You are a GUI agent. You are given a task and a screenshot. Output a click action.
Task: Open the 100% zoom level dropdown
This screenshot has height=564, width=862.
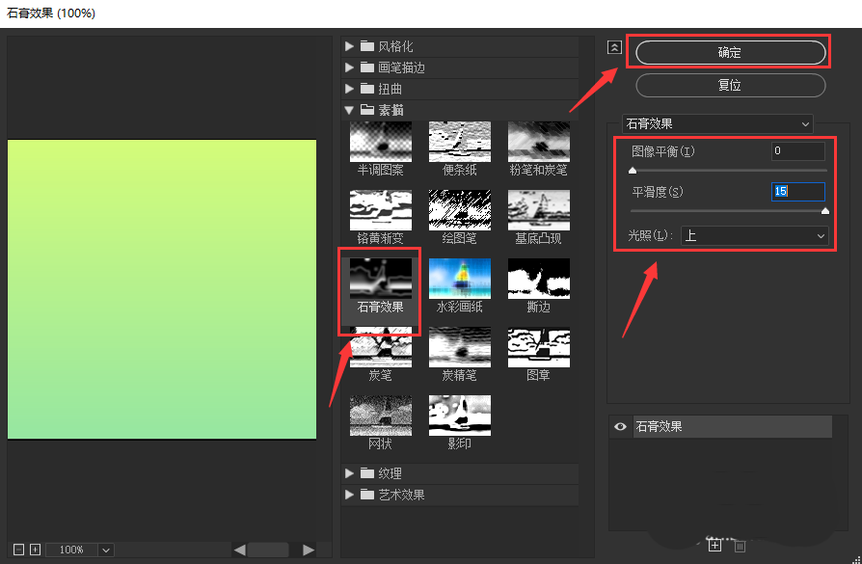pyautogui.click(x=106, y=550)
